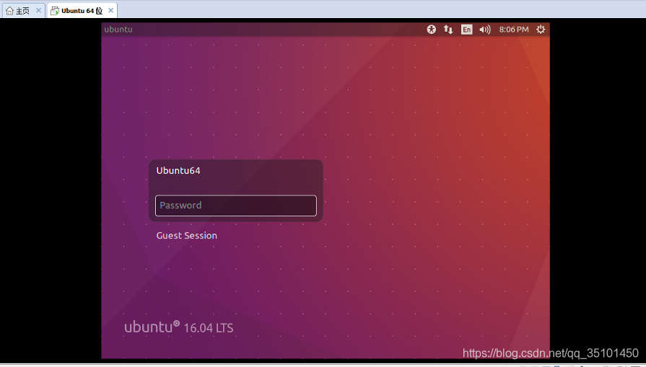This screenshot has height=367, width=646.
Task: Close the Ubuntu 64 位 tab
Action: [x=110, y=10]
